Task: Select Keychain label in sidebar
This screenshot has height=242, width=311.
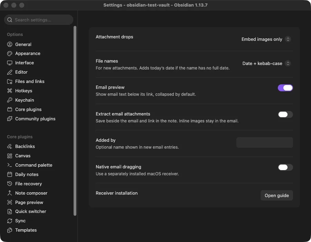Action: [25, 100]
